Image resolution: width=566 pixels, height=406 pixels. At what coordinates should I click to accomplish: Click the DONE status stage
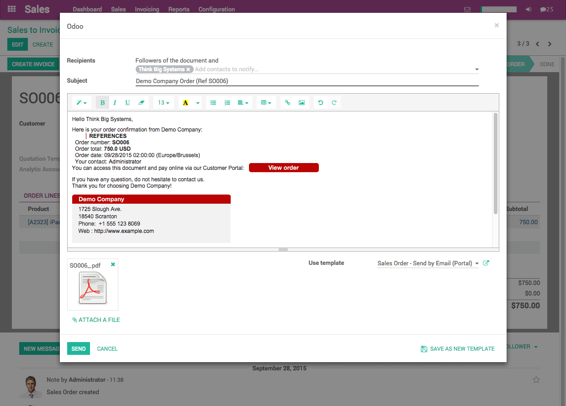coord(547,64)
